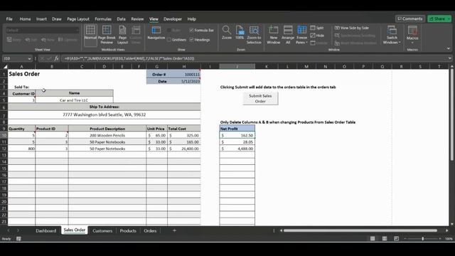
Task: Click Arrange All windows
Action: 288,35
